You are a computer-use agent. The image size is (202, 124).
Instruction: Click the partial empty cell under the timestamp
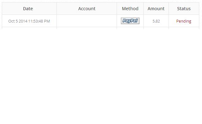point(29,28)
